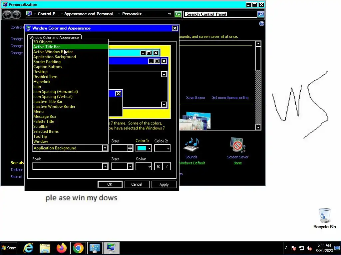Pick the Icon list entry
Screen dimensions: 341x255
[x=70, y=87]
